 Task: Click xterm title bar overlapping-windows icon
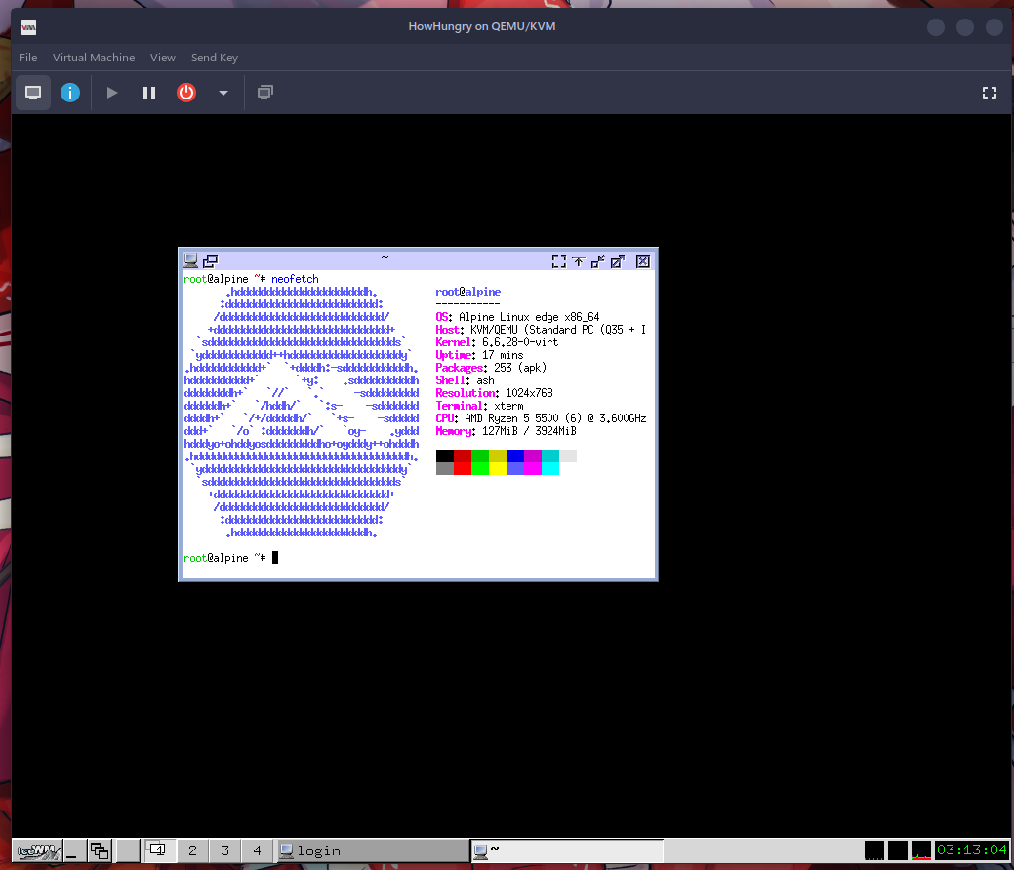(x=210, y=260)
